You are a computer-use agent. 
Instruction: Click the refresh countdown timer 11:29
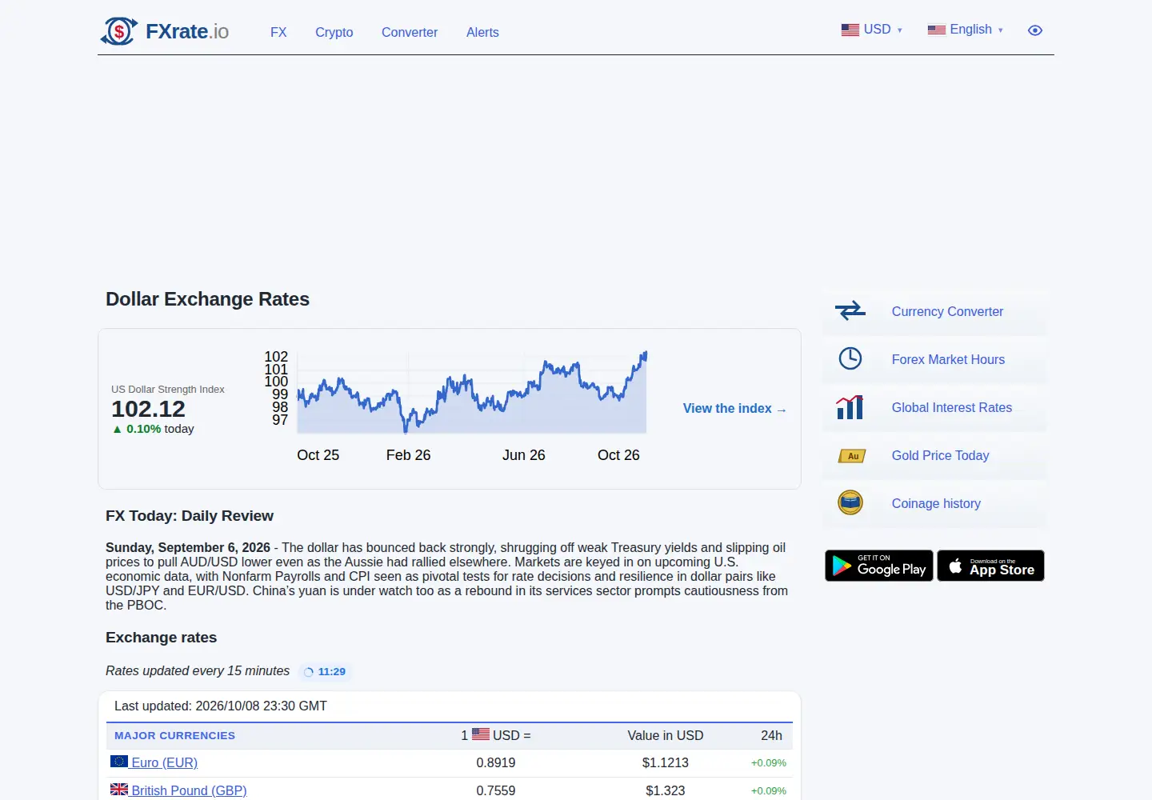(x=326, y=672)
